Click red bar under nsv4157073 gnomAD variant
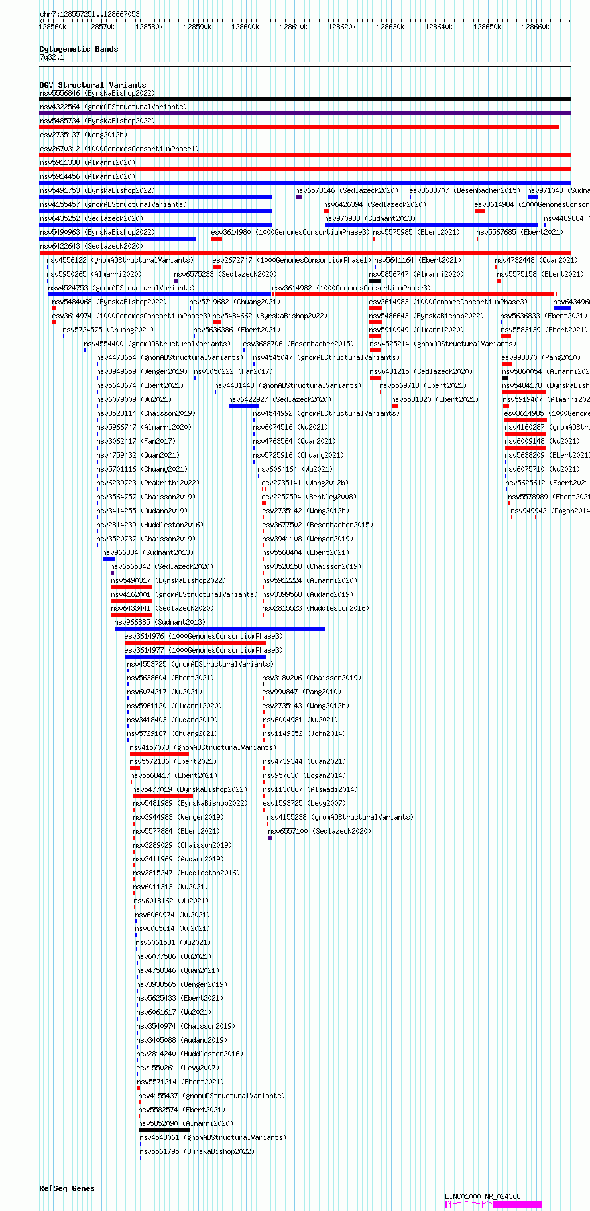Image resolution: width=590 pixels, height=1211 pixels. tap(159, 754)
